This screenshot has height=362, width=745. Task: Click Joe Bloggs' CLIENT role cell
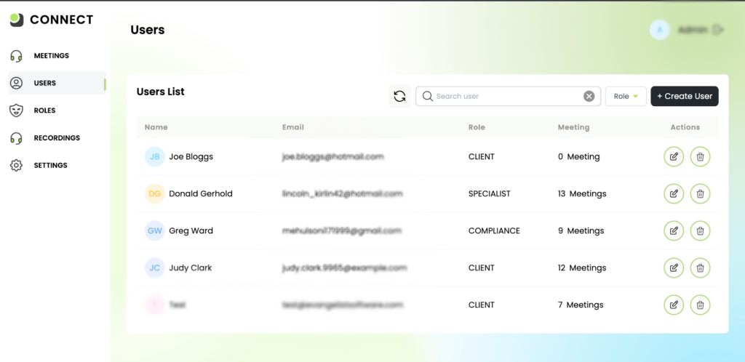pos(482,156)
